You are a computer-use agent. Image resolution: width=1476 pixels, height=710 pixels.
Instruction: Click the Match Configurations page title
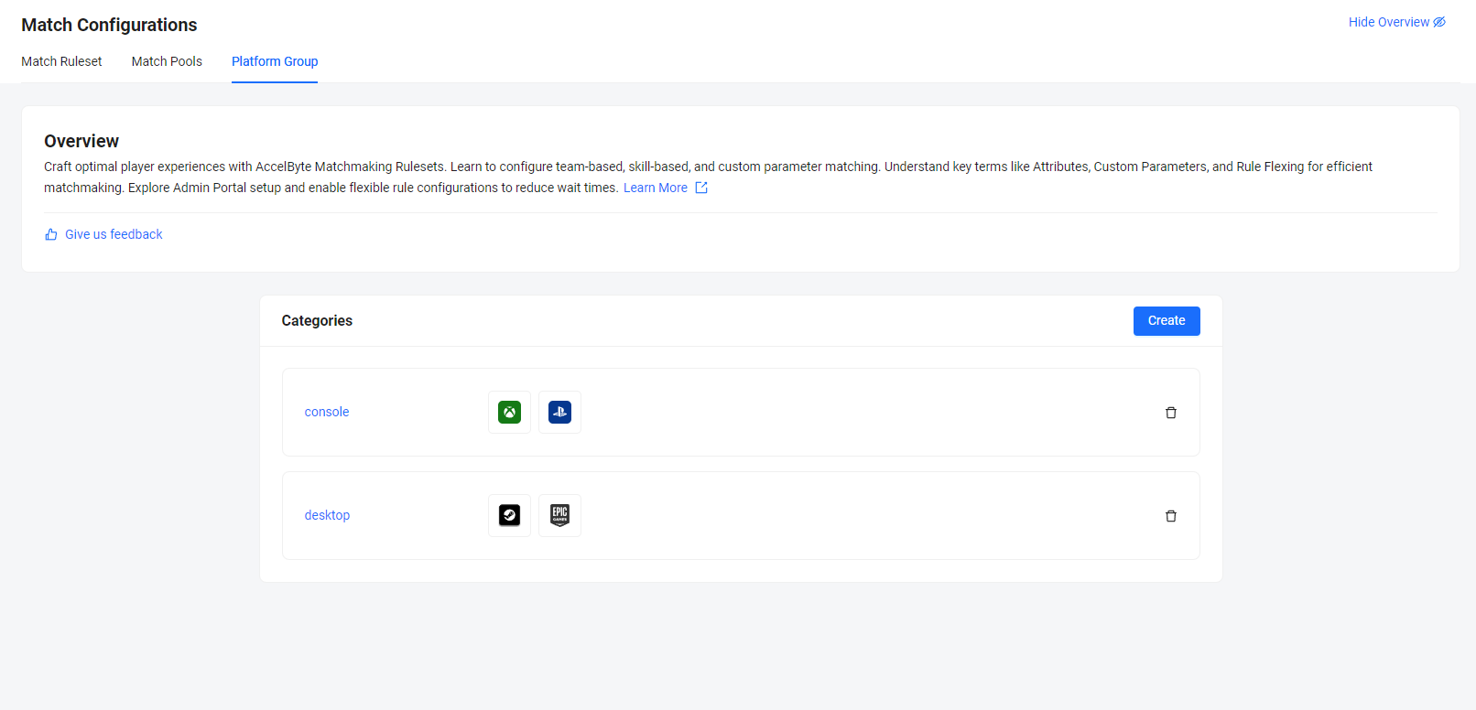click(x=109, y=25)
